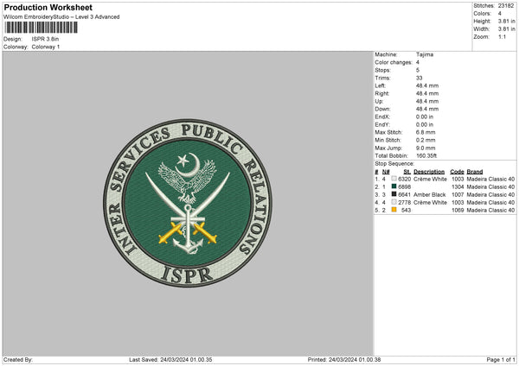Click thread code 1069 in row 5

click(458, 210)
